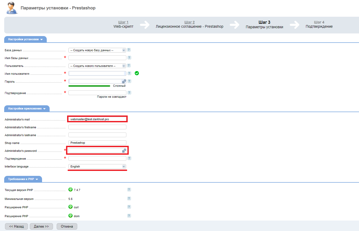Click Шаг 4 Подтверждение step
The width and height of the screenshot is (359, 231).
point(319,24)
